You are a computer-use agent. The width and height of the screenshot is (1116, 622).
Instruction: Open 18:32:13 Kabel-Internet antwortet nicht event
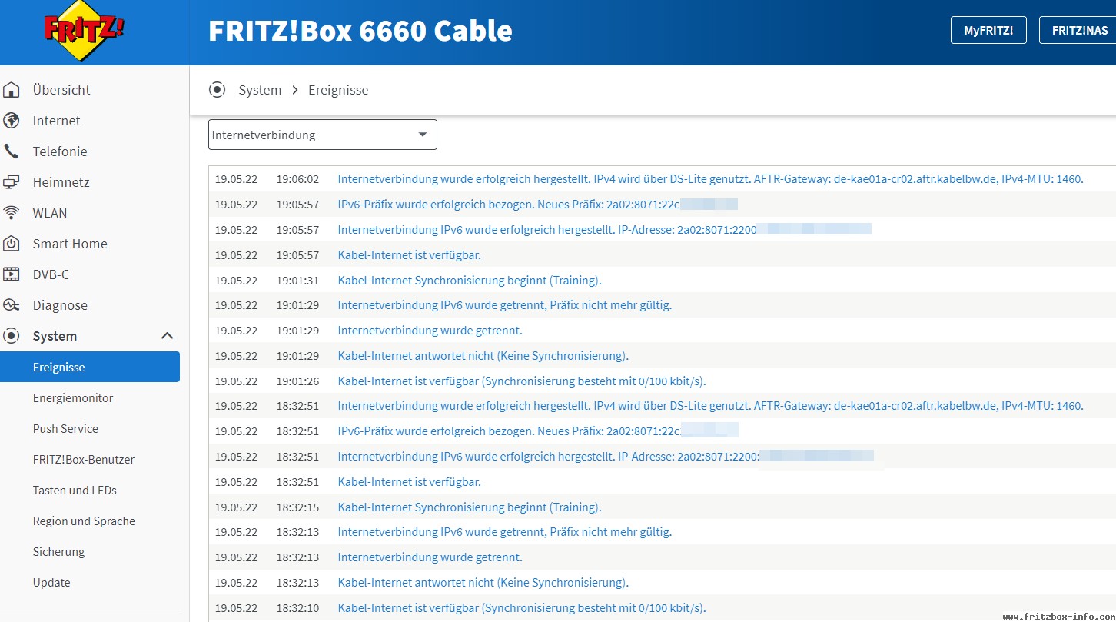coord(483,583)
